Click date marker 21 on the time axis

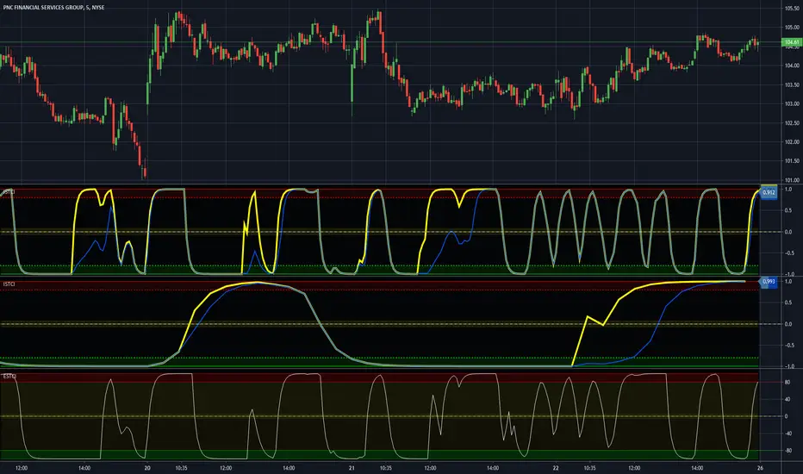[352, 468]
